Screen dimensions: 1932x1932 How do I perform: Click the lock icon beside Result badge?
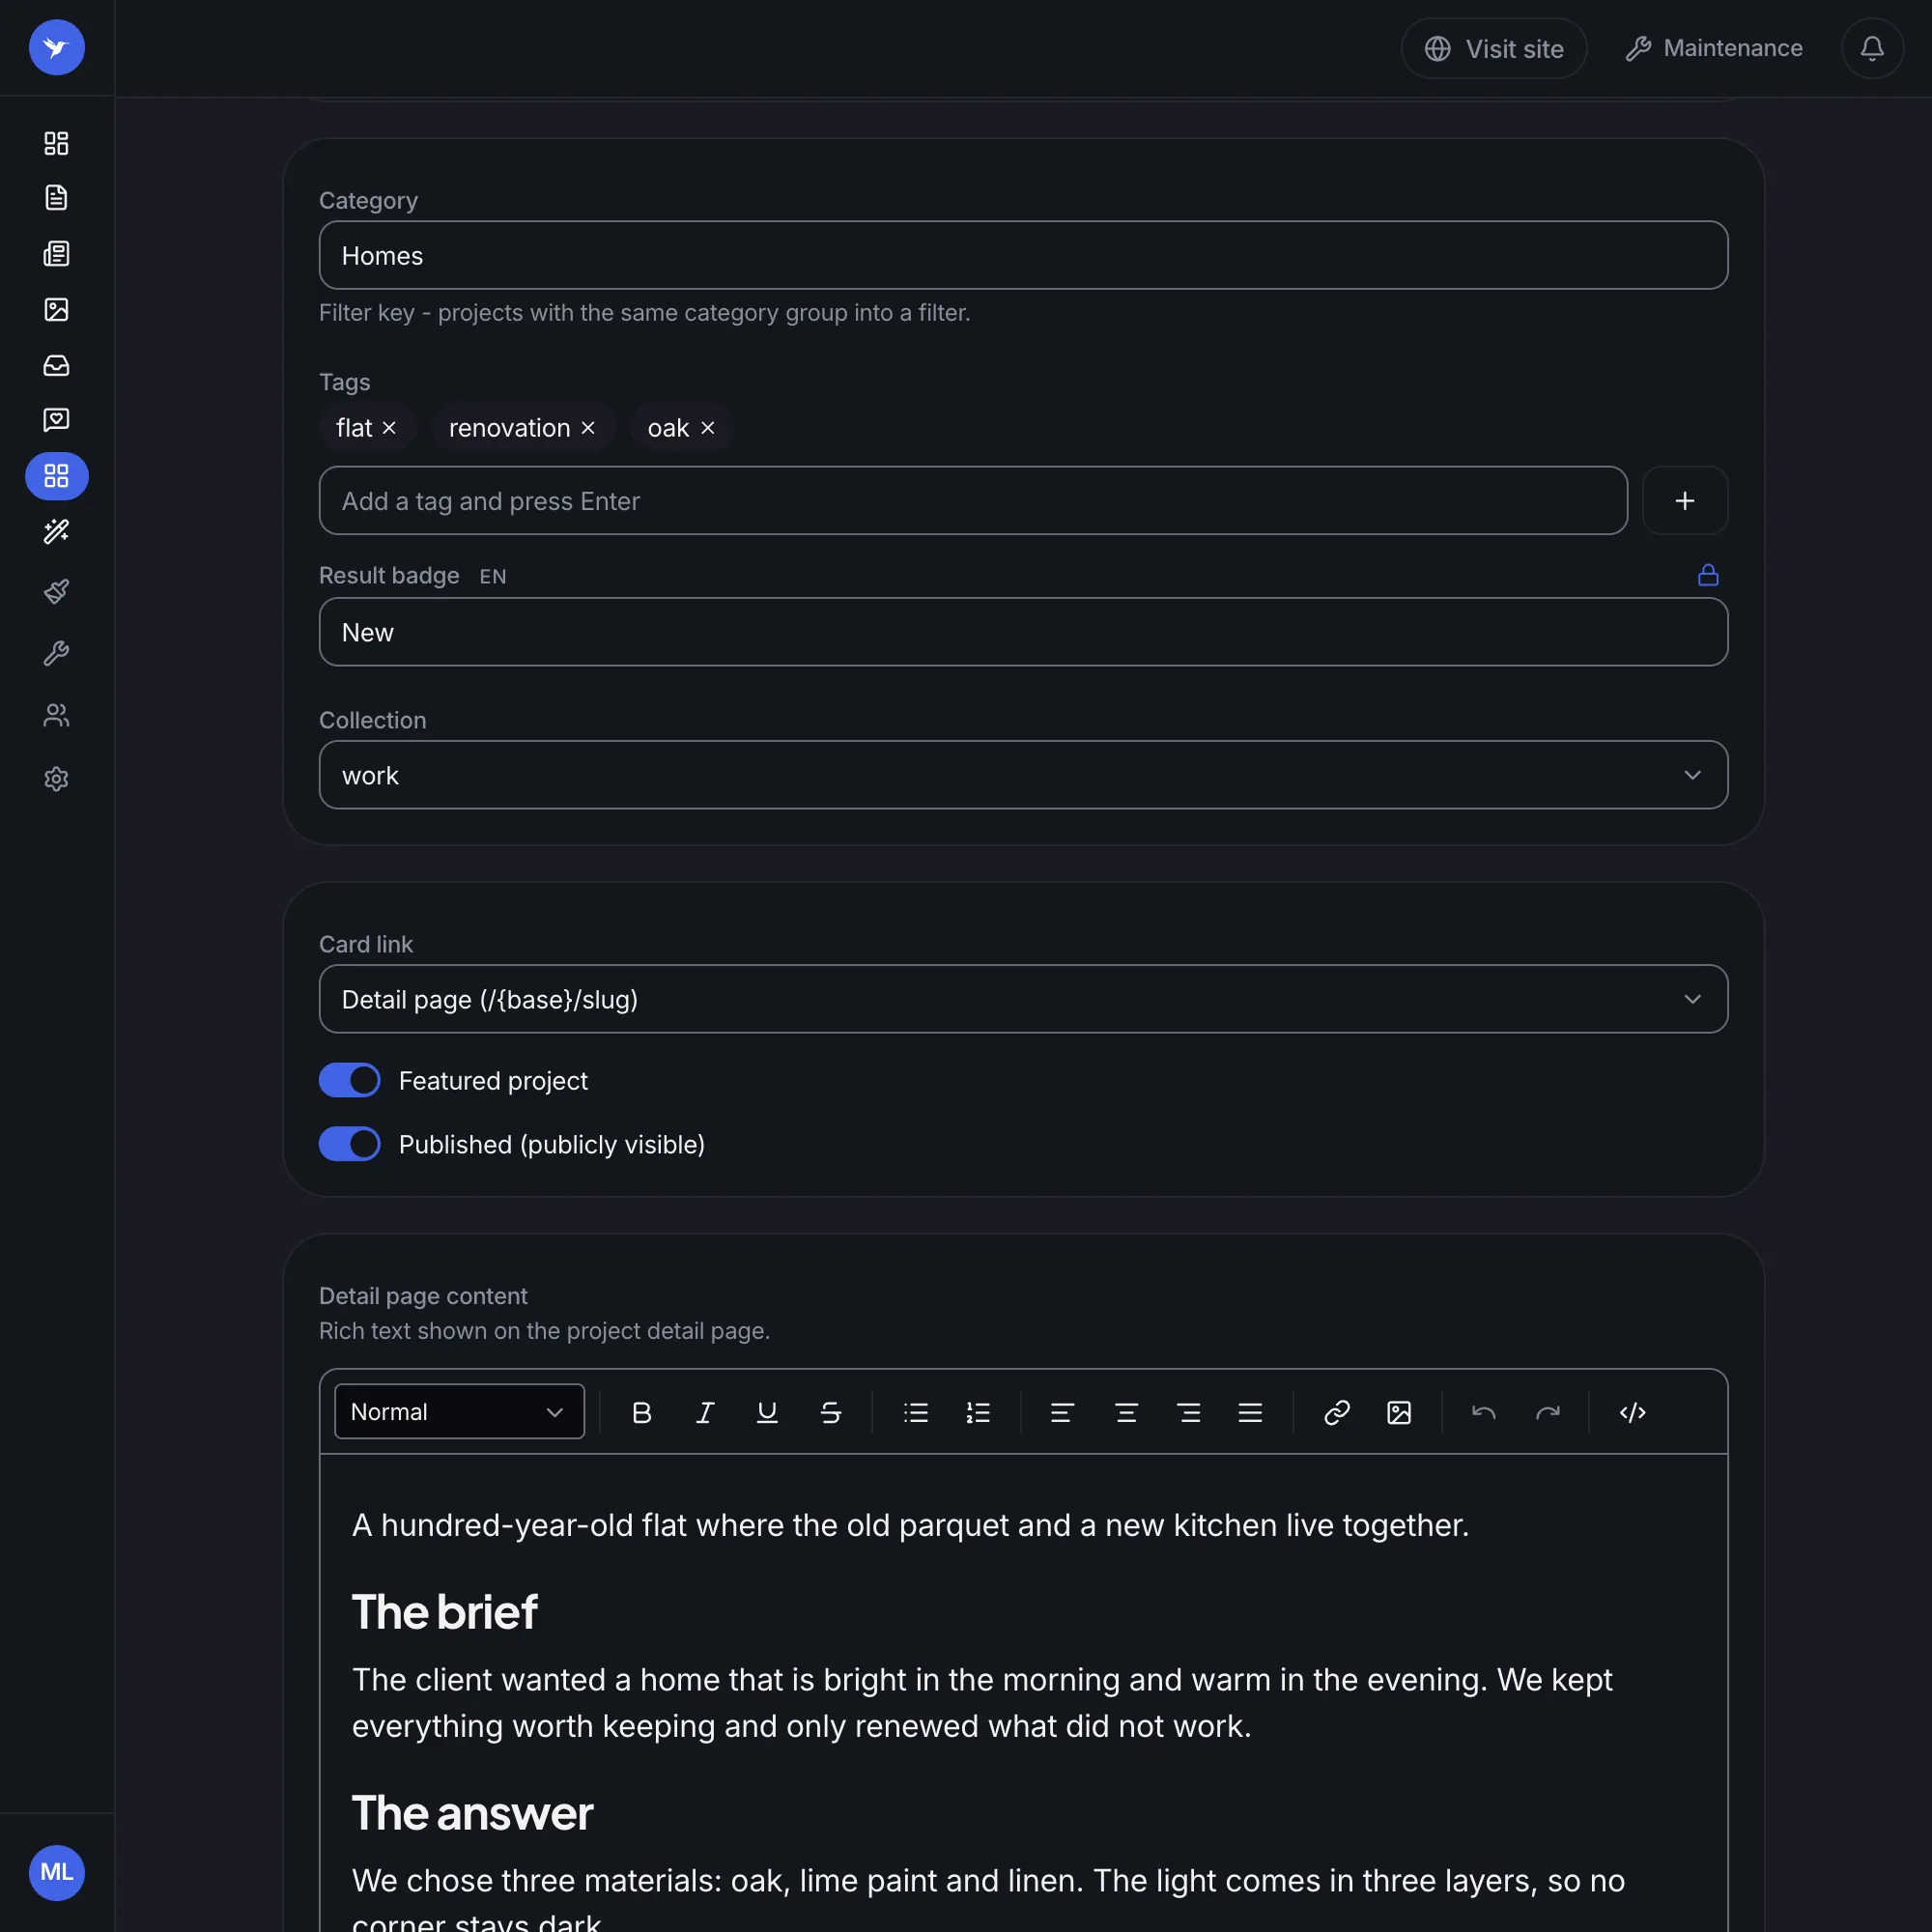(1708, 575)
